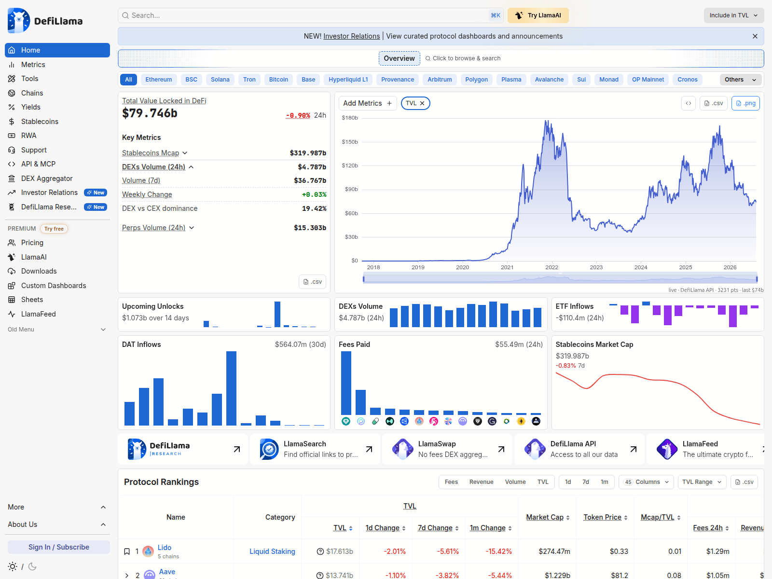Viewport: 772px width, 579px height.
Task: Click chart timeline range slider right handle
Action: tap(757, 278)
